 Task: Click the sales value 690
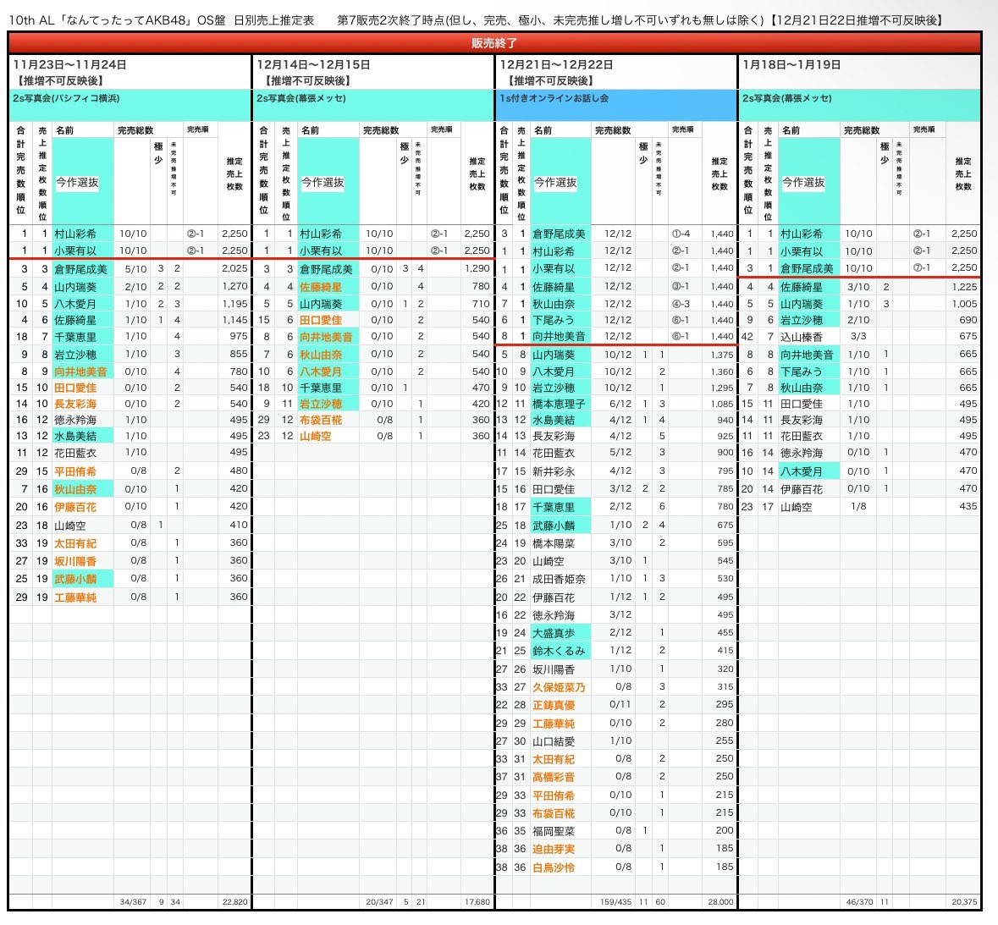click(x=968, y=320)
